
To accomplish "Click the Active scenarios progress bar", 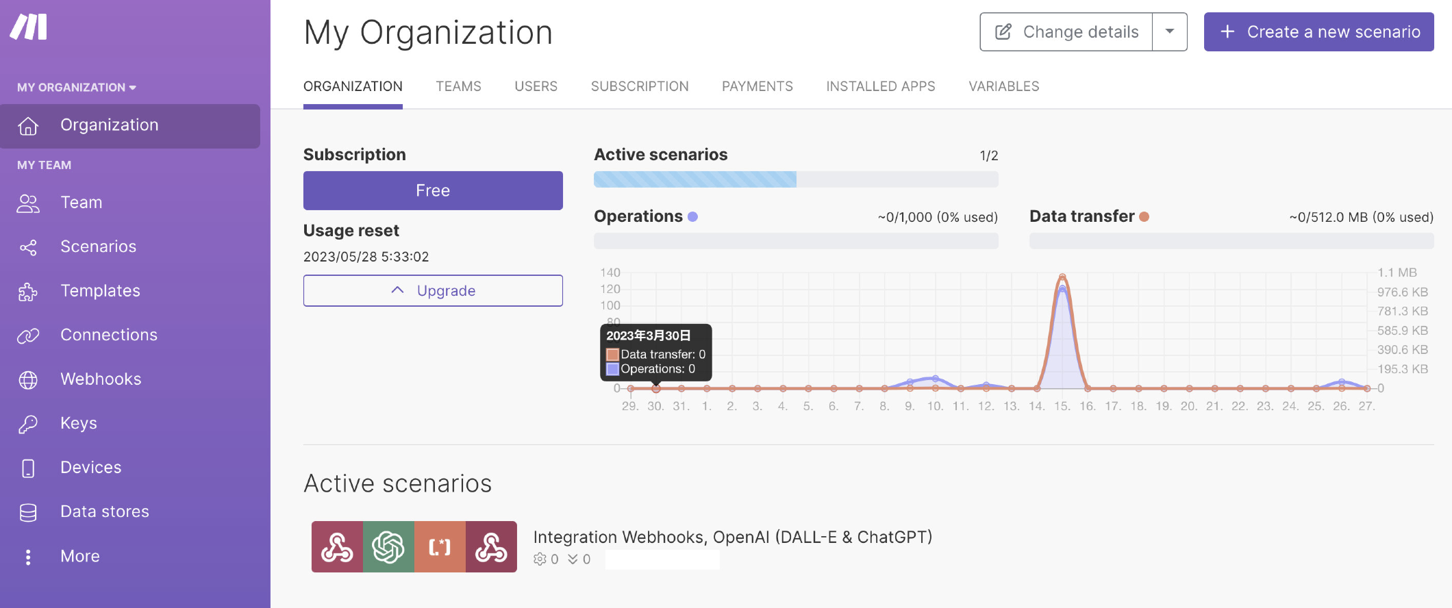I will coord(795,179).
